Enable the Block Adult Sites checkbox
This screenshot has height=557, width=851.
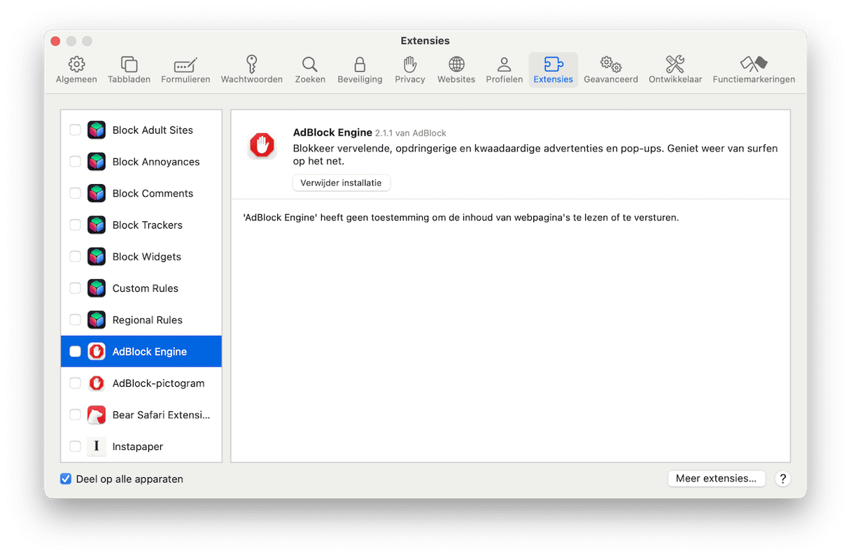coord(75,130)
